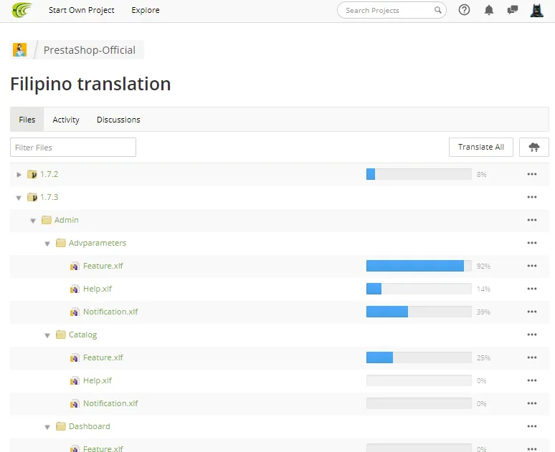555x452 pixels.
Task: Click the Filipino translation heading
Action: (90, 85)
